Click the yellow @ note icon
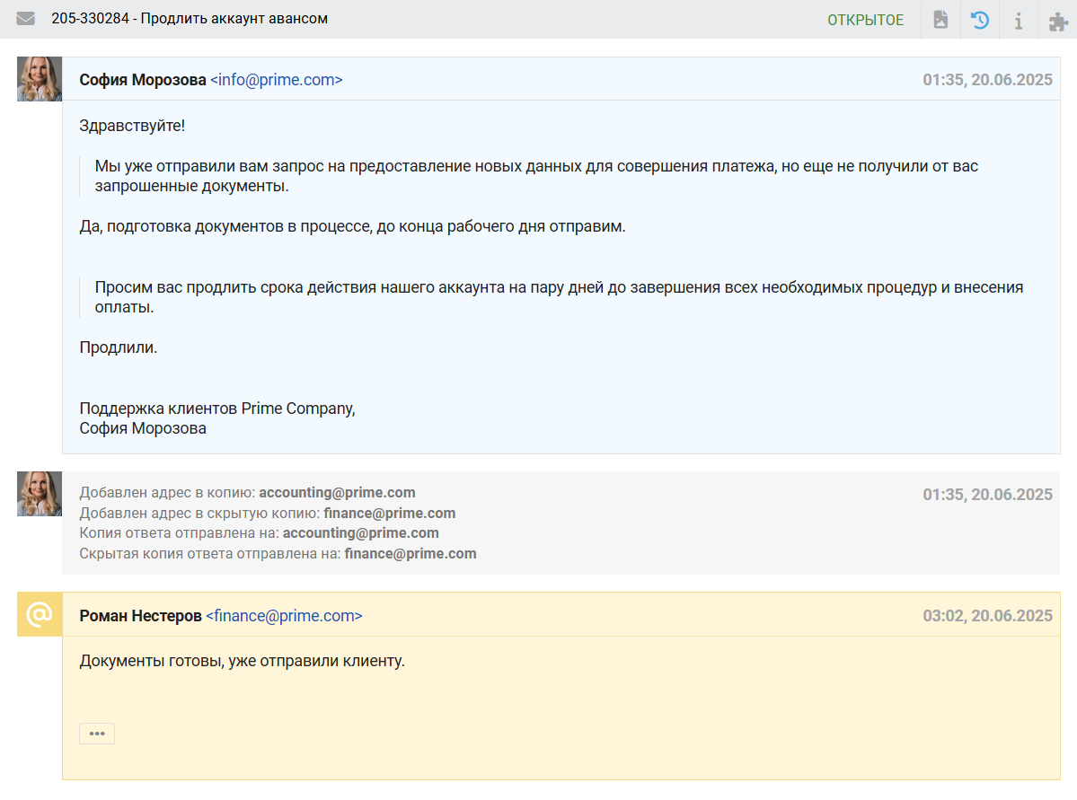 (x=40, y=614)
